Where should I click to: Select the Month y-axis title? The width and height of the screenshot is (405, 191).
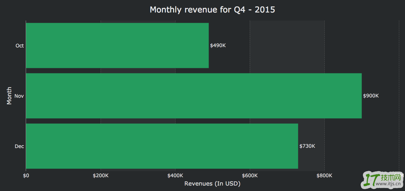(9, 95)
